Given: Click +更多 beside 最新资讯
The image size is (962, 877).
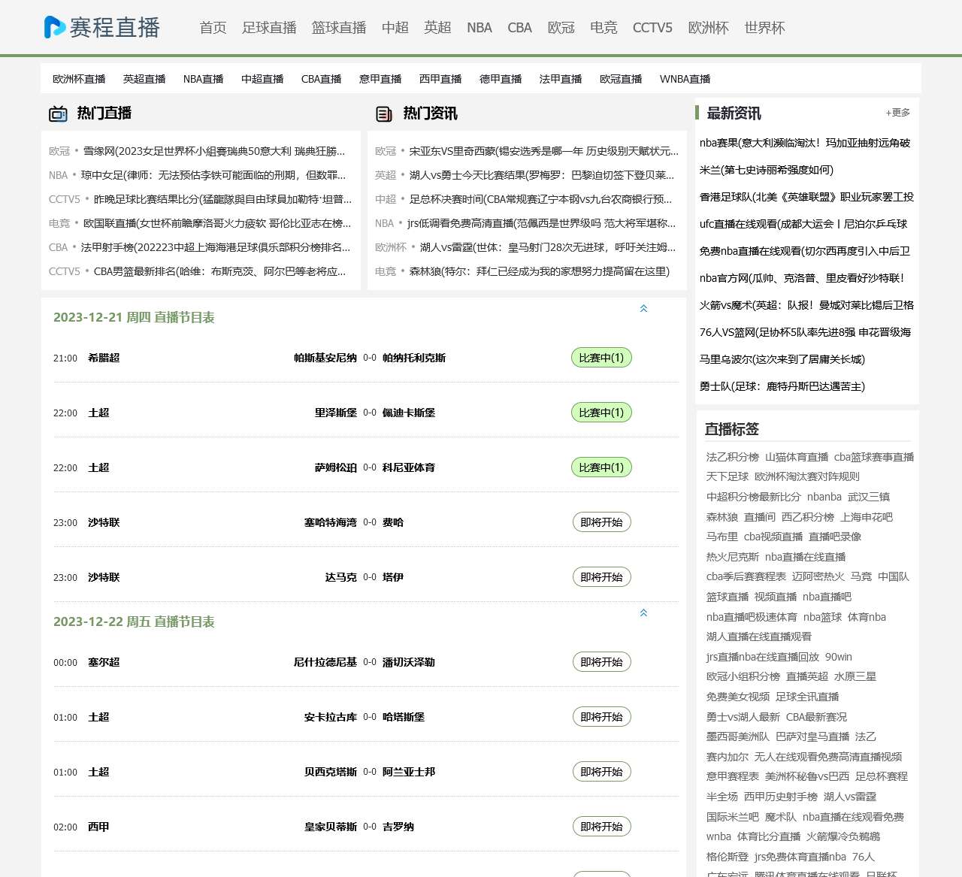Looking at the screenshot, I should pos(897,113).
